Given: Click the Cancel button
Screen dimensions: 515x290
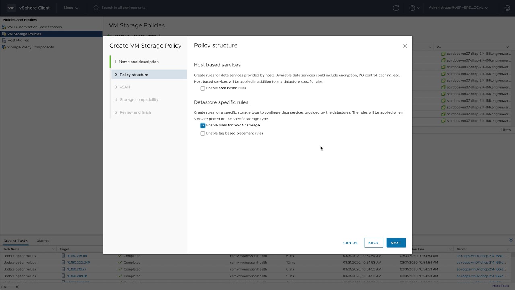Looking at the screenshot, I should pyautogui.click(x=350, y=243).
